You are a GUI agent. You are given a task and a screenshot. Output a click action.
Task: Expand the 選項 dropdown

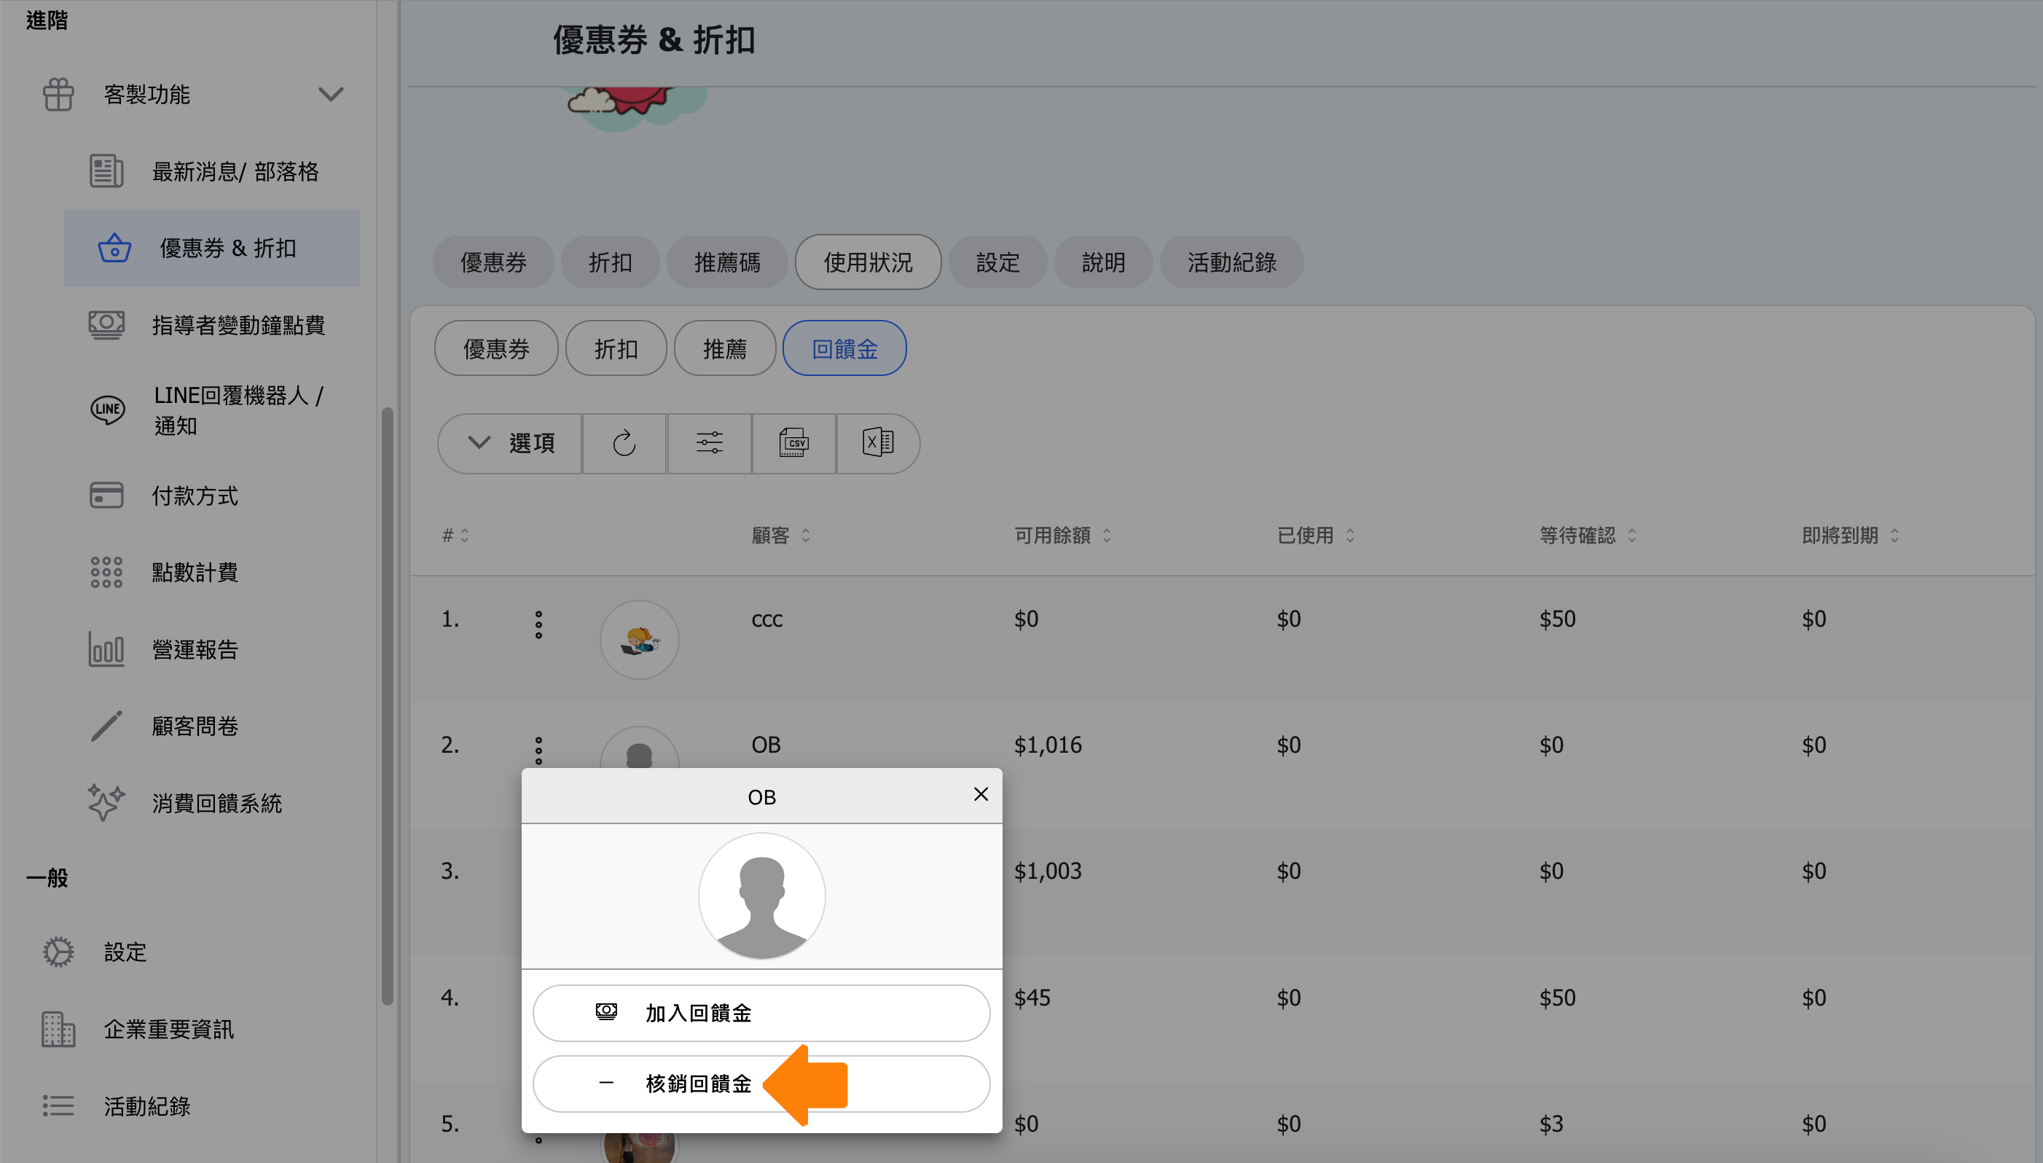click(510, 443)
